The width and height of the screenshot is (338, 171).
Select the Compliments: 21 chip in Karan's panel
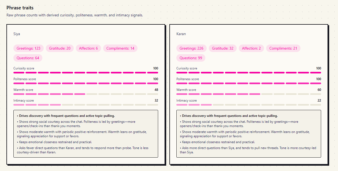pos(283,48)
